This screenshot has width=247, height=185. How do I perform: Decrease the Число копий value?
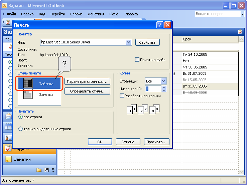point(164,90)
